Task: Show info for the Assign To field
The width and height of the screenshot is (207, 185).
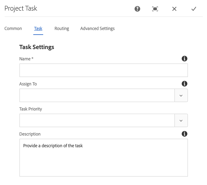Action: point(184,84)
